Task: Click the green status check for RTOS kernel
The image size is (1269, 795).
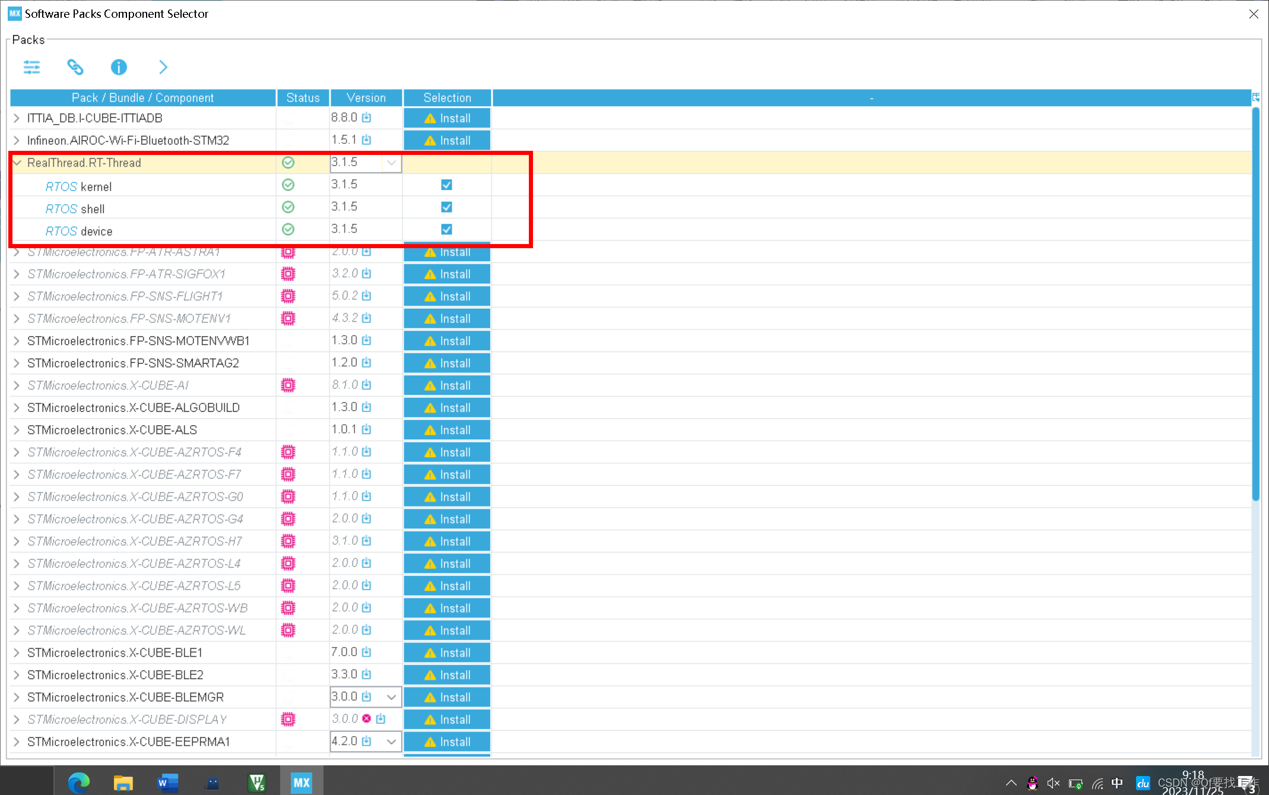Action: 288,185
